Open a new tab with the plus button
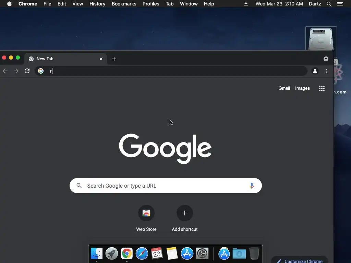 [114, 59]
